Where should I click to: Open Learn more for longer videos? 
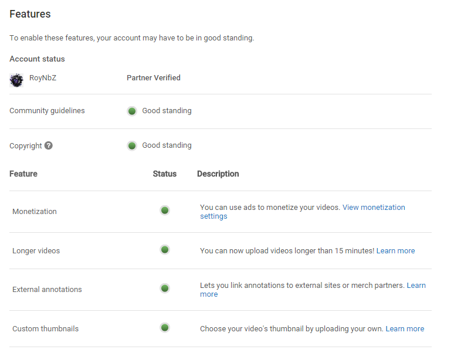tap(395, 251)
